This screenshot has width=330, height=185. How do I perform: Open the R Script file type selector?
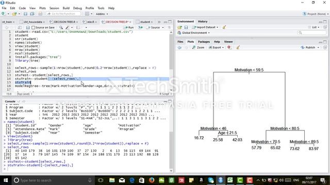point(166,94)
